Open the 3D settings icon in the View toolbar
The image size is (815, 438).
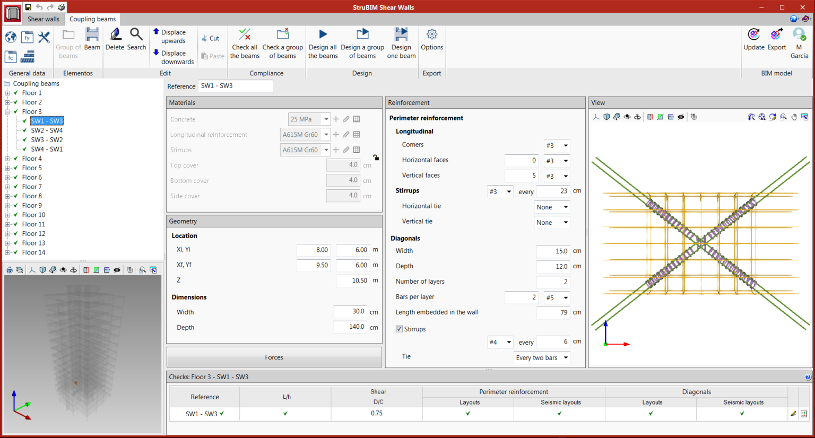click(x=693, y=117)
